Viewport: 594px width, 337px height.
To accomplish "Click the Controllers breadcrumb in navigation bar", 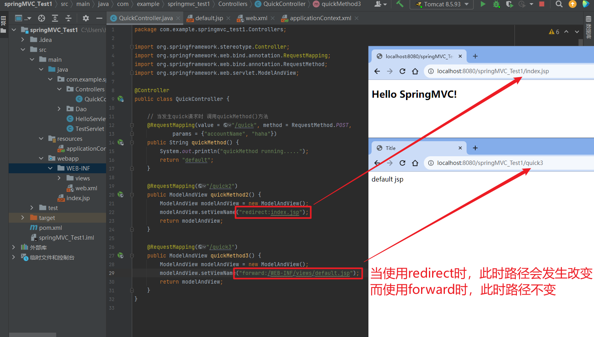I will click(x=233, y=4).
